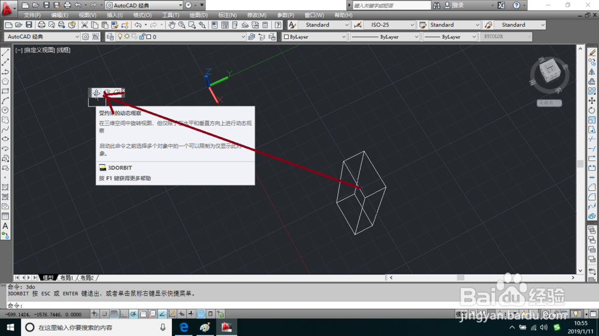The image size is (599, 336).
Task: Click the Zoom Previous icon
Action: tap(202, 25)
